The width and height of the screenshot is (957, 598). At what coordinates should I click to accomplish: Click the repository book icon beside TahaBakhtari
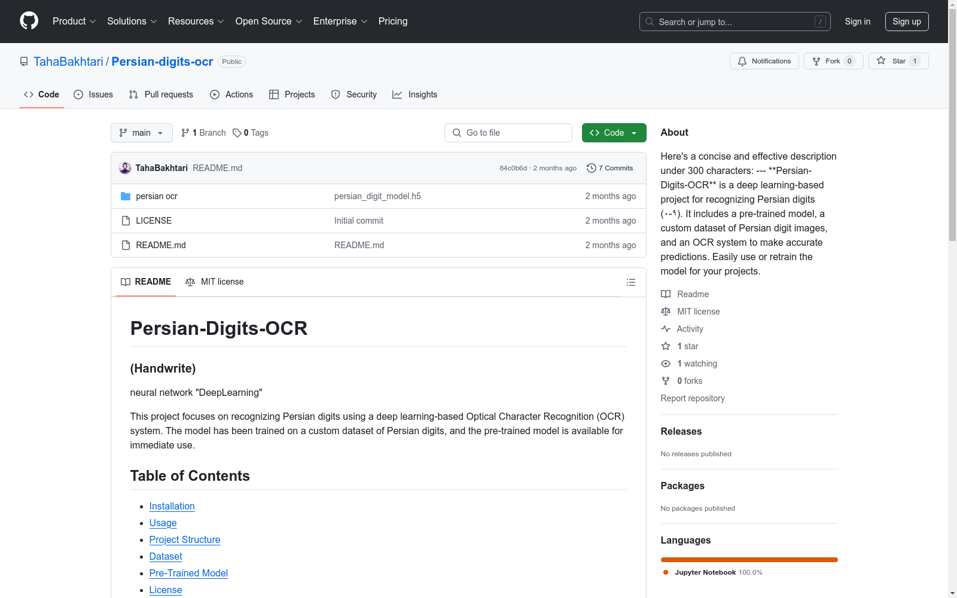[x=24, y=62]
